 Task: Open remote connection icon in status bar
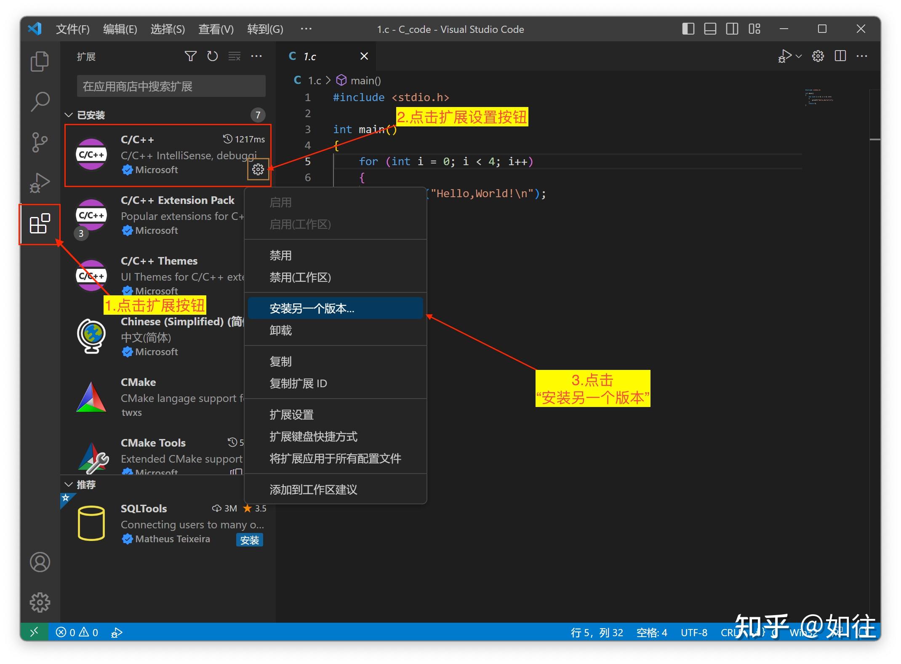pos(35,632)
